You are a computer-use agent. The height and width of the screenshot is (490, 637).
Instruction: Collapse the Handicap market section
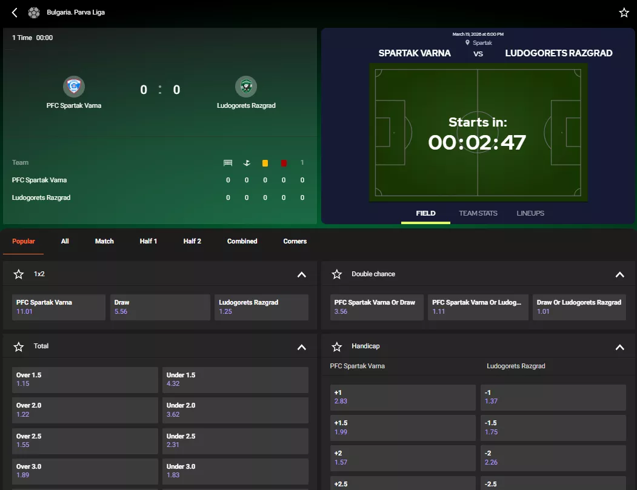click(x=619, y=347)
